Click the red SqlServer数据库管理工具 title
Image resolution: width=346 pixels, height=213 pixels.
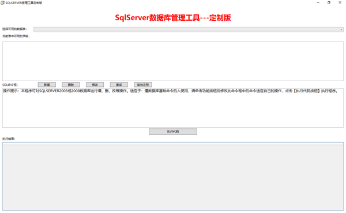click(x=173, y=18)
